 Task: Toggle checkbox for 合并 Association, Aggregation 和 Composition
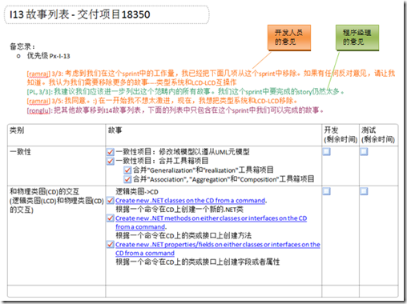point(127,179)
